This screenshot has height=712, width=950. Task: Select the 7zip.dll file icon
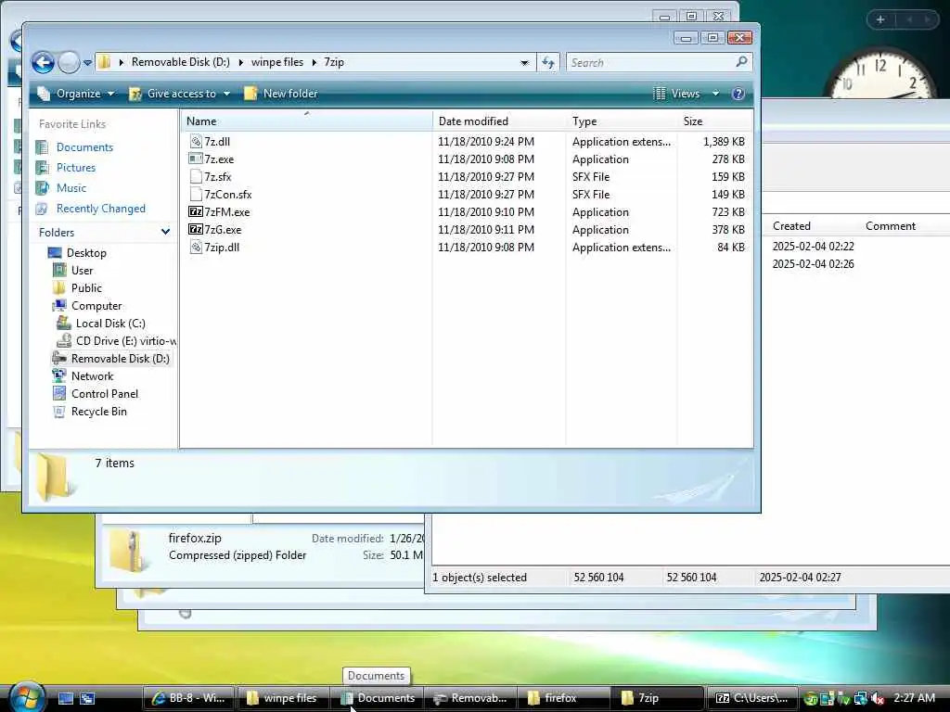[196, 247]
